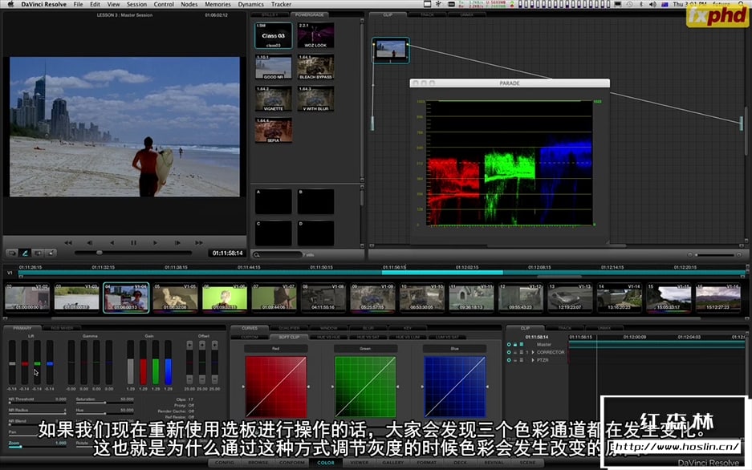Toggle the CORRECTOR keyframe mode icon
This screenshot has height=470, width=752.
click(522, 352)
